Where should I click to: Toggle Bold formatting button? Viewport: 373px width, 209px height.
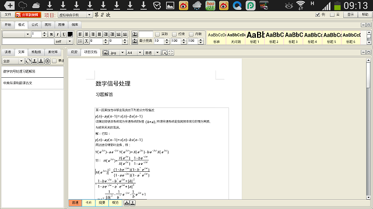tap(51, 34)
